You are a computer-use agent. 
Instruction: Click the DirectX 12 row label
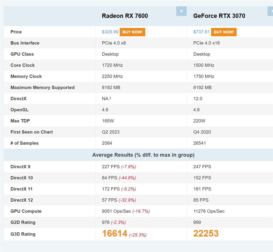click(22, 200)
